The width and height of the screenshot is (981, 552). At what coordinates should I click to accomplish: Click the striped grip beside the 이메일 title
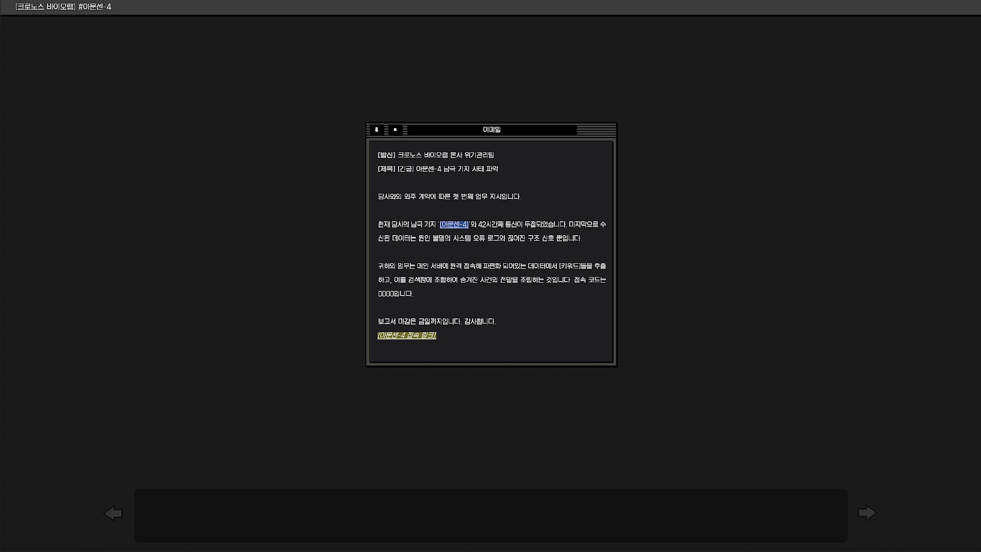(596, 130)
